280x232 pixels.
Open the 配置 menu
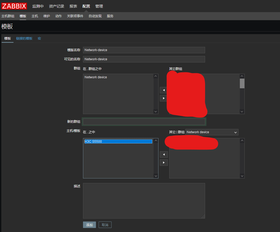pos(86,6)
